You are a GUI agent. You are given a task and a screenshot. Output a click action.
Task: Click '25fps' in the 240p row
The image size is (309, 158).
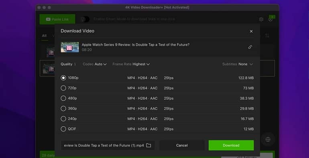pyautogui.click(x=169, y=119)
